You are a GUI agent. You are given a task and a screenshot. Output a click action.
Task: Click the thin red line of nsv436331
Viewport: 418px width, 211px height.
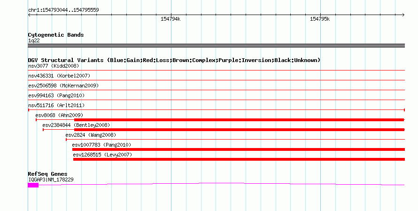click(216, 80)
